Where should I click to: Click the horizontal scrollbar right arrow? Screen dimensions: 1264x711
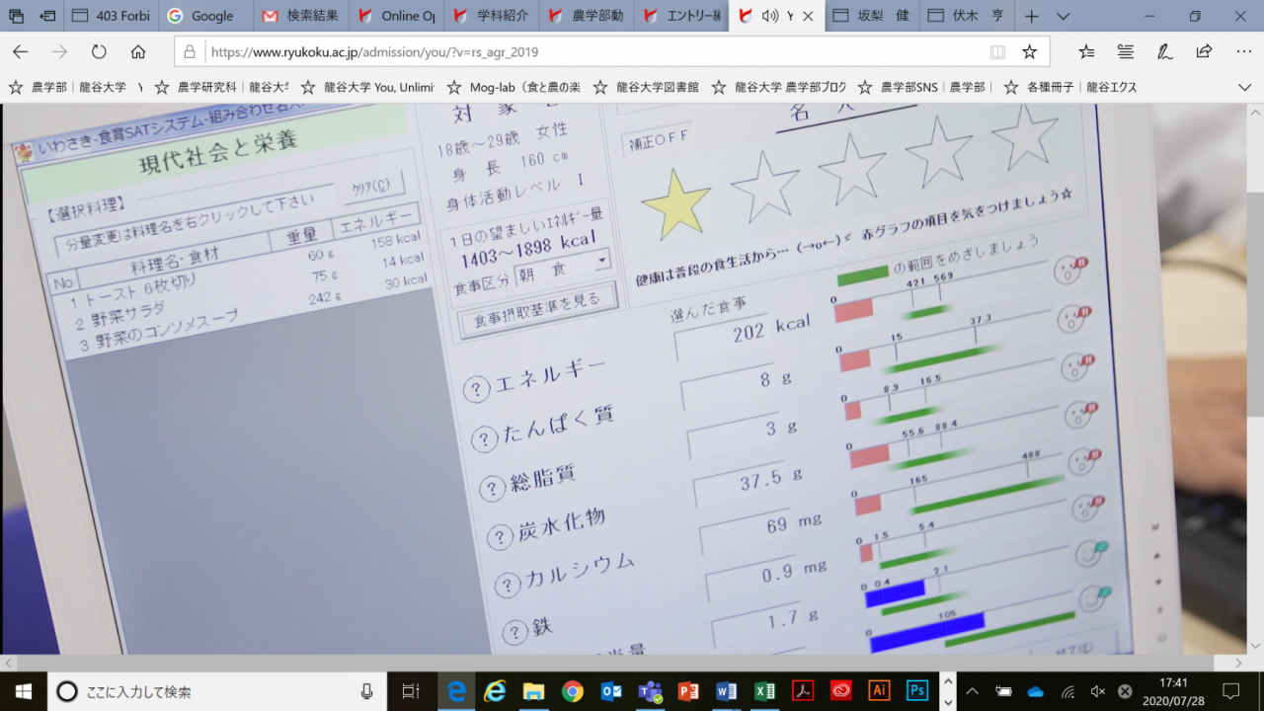tap(1238, 663)
